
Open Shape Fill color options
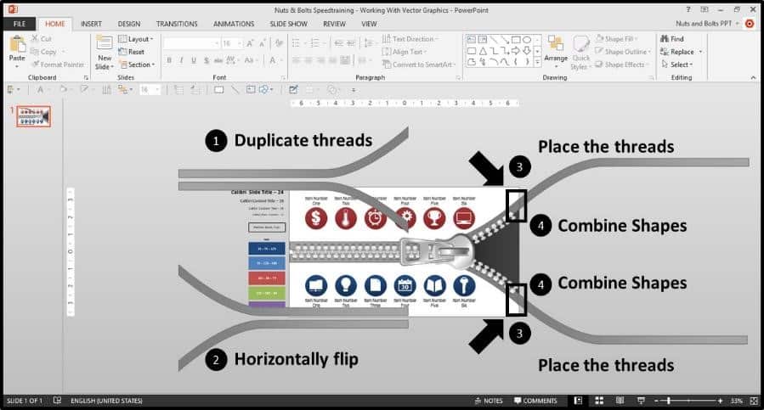click(616, 39)
